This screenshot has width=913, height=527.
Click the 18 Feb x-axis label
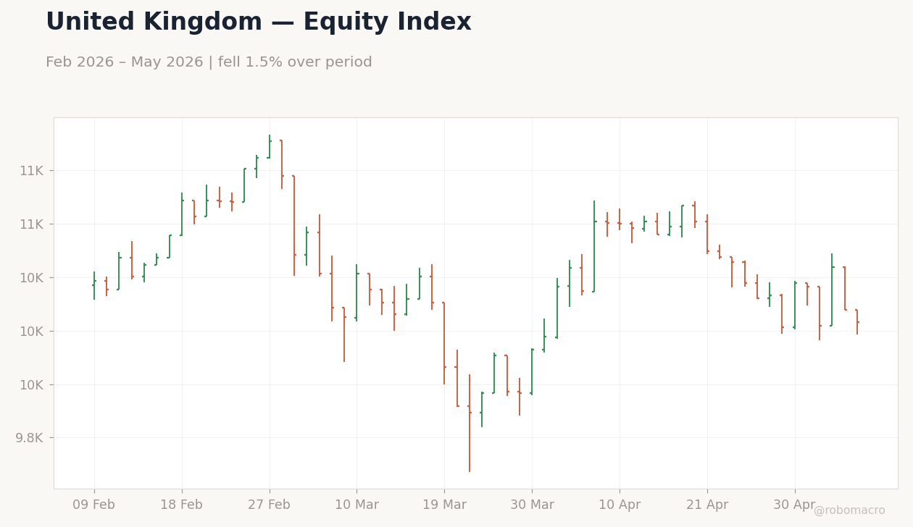pyautogui.click(x=181, y=505)
